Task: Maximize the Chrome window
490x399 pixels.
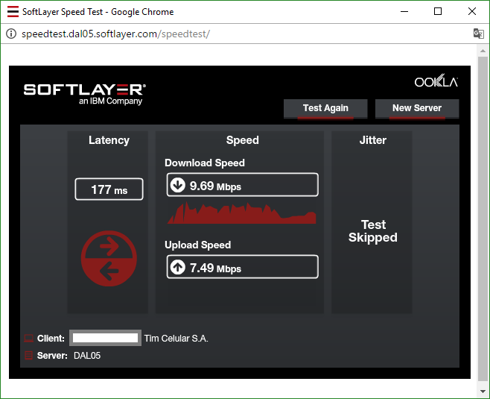Action: point(438,12)
